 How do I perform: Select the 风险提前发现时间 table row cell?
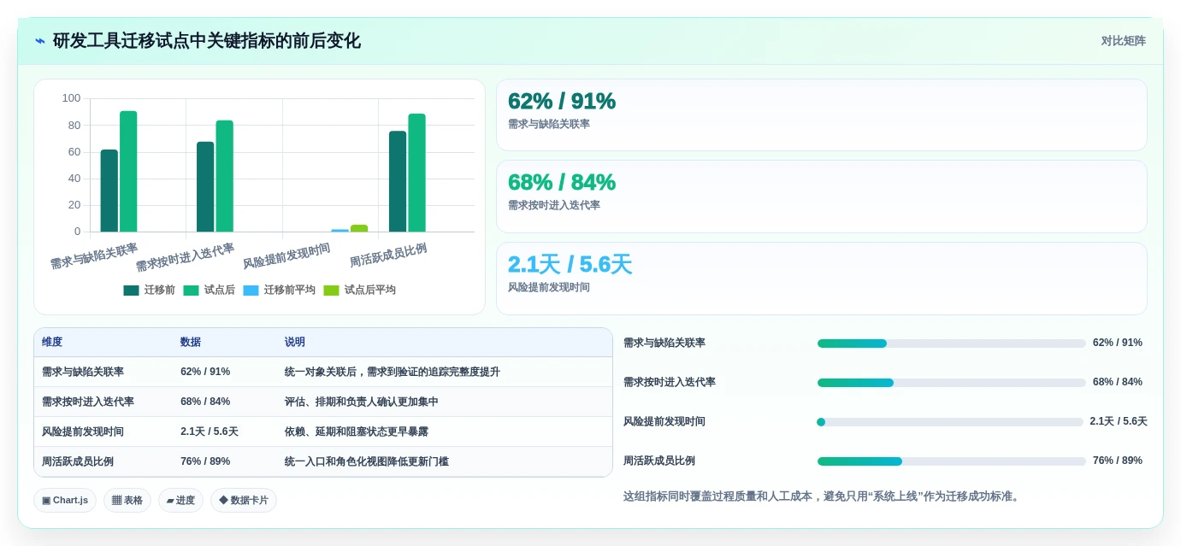(103, 432)
